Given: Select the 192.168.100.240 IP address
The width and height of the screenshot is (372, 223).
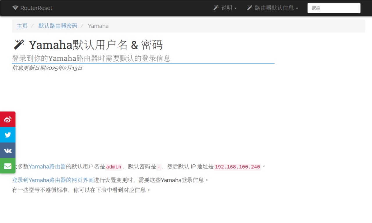Looking at the screenshot, I should point(237,167).
